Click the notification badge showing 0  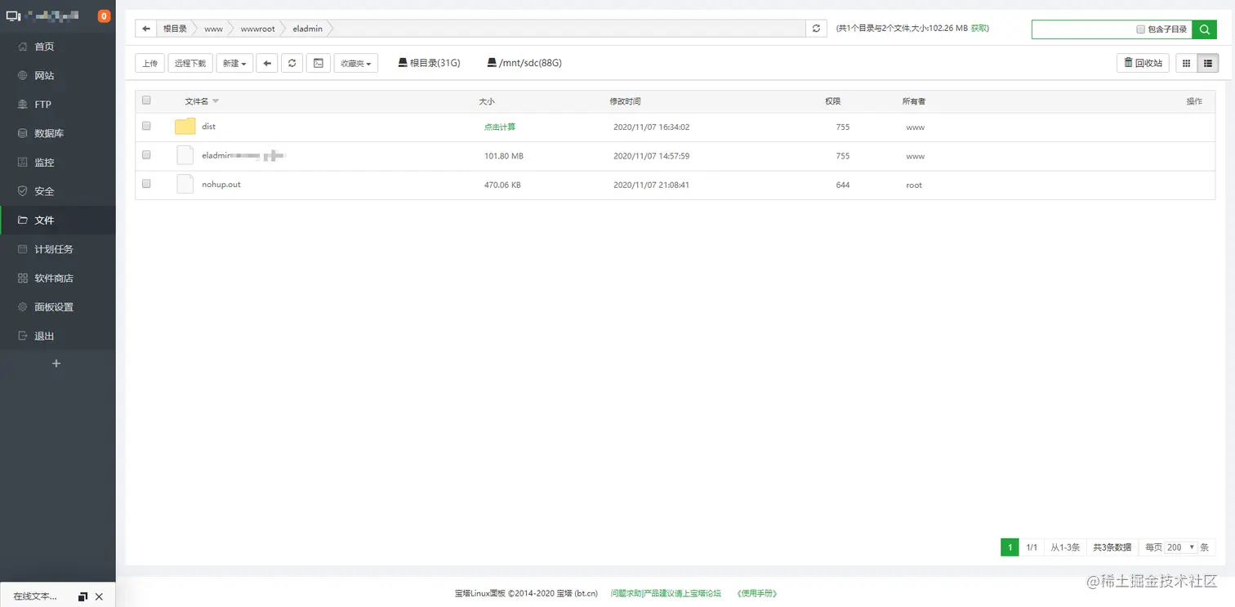104,16
